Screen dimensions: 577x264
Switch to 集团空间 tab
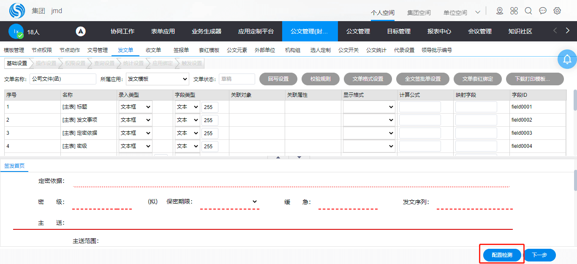(x=419, y=13)
